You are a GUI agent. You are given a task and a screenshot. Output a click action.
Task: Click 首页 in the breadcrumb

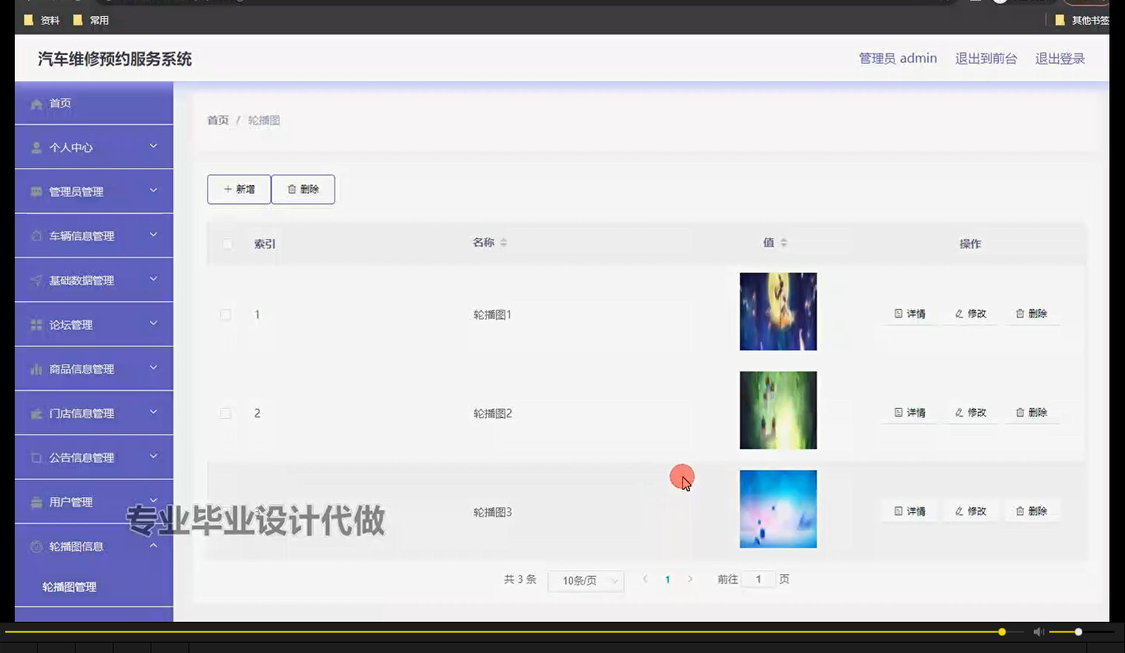pos(218,120)
